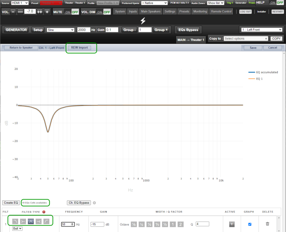The height and width of the screenshot is (232, 286).
Task: Open the Main Speakers tab
Action: (151, 11)
